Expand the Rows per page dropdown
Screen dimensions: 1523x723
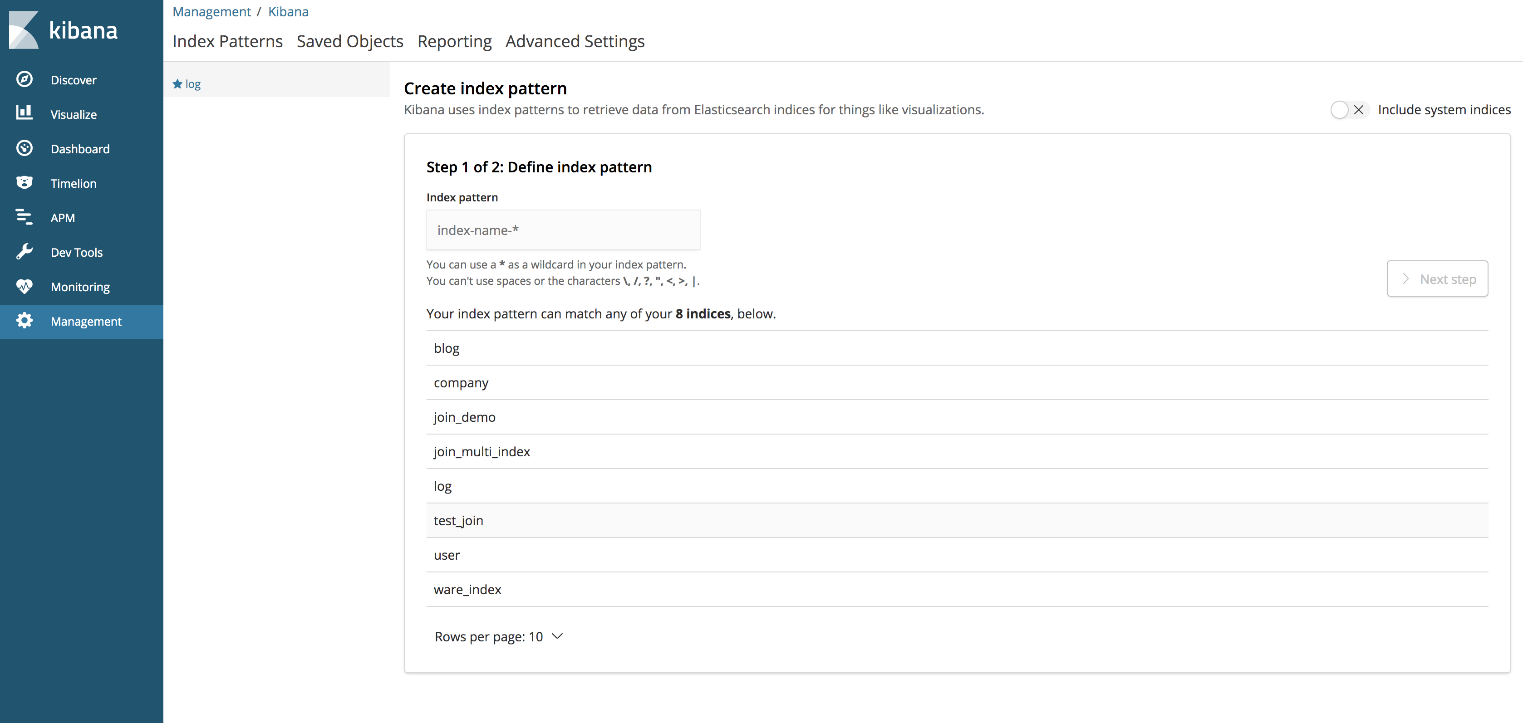click(x=498, y=637)
